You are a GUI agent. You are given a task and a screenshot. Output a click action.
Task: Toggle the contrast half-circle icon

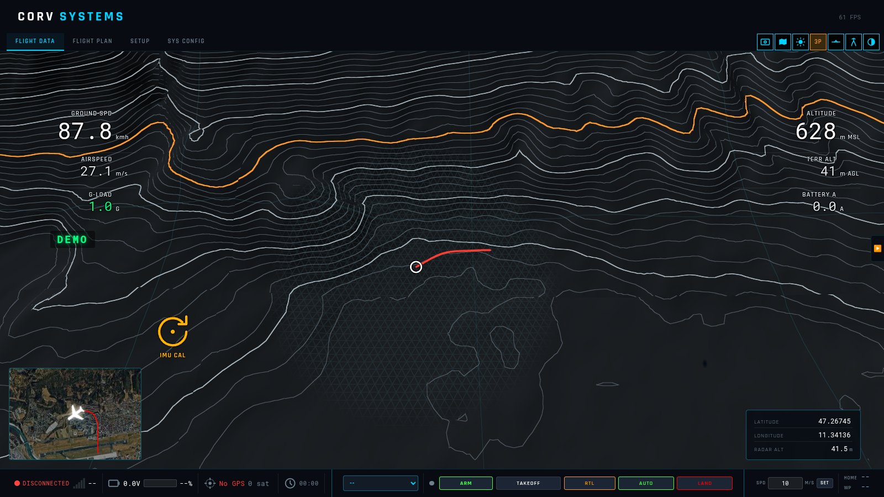[x=871, y=42]
